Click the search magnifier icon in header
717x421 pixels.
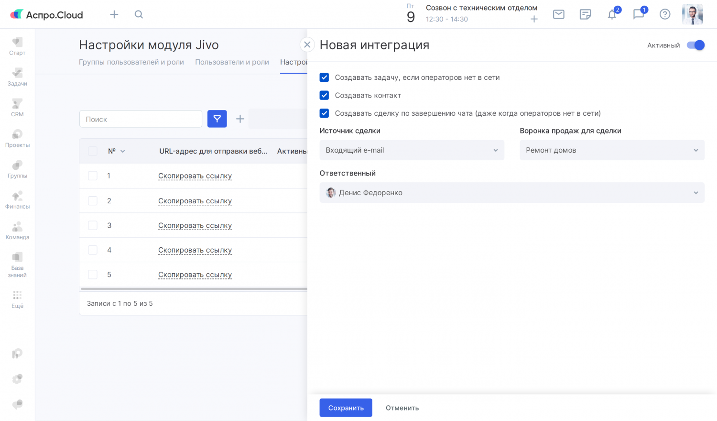click(x=139, y=14)
